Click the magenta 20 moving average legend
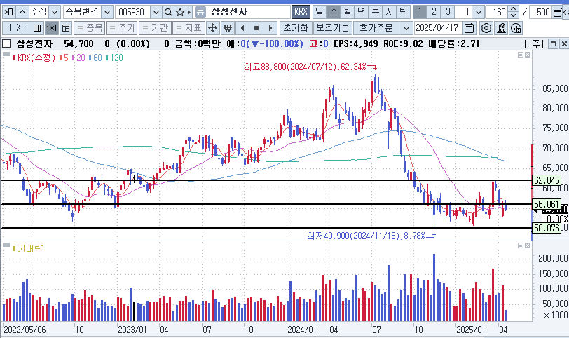This screenshot has width=569, height=338. [x=78, y=58]
